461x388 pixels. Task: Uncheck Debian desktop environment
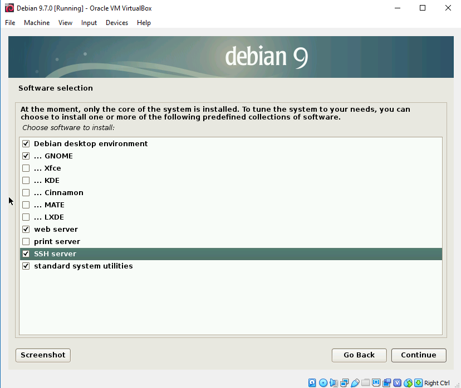pos(26,143)
